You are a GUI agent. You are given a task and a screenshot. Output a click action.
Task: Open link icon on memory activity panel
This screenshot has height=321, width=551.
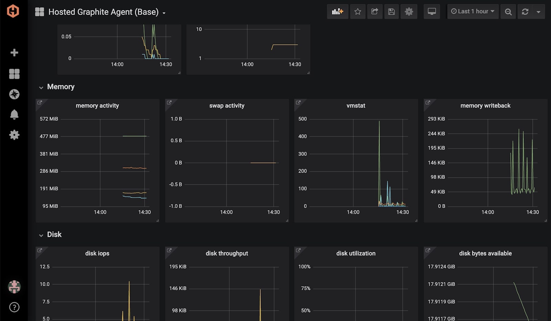tap(40, 102)
